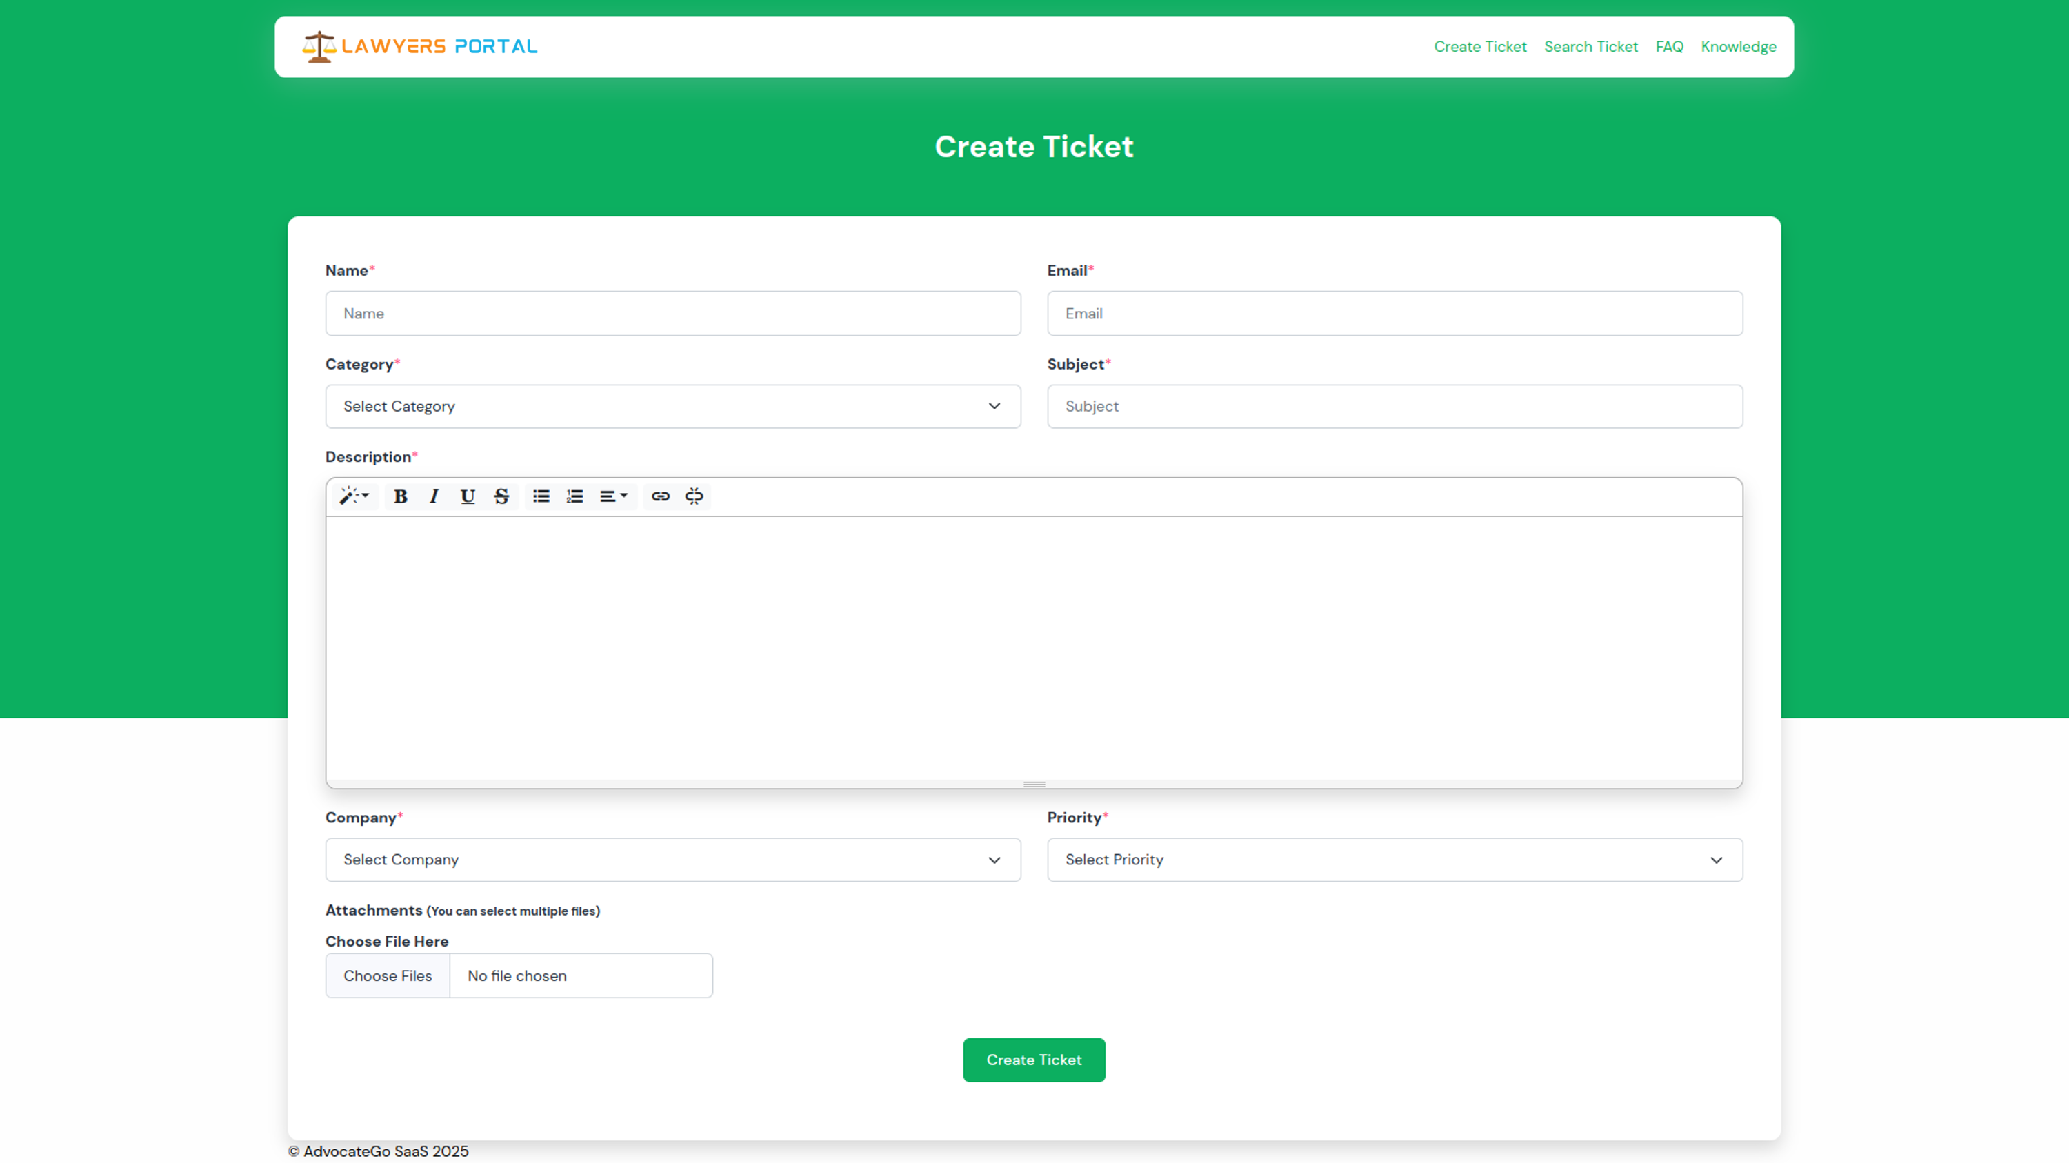The width and height of the screenshot is (2069, 1163).
Task: Insert an unordered bullet list
Action: pyautogui.click(x=541, y=496)
